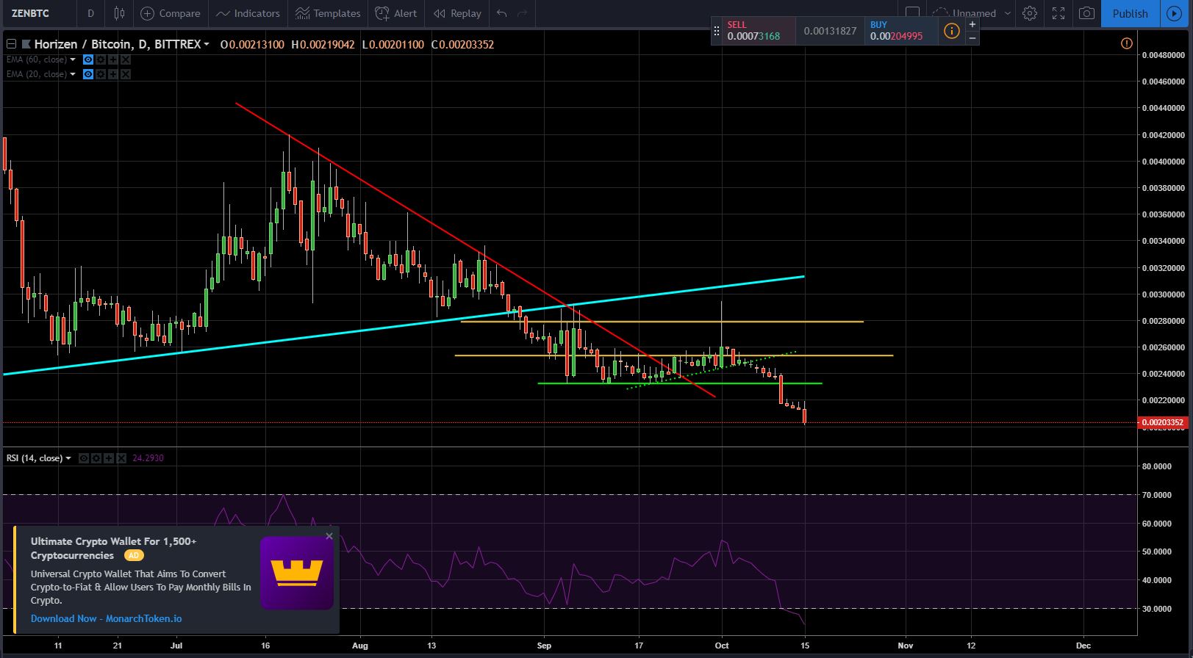This screenshot has height=658, width=1193.
Task: Click RSI value 24.2930
Action: pyautogui.click(x=148, y=458)
